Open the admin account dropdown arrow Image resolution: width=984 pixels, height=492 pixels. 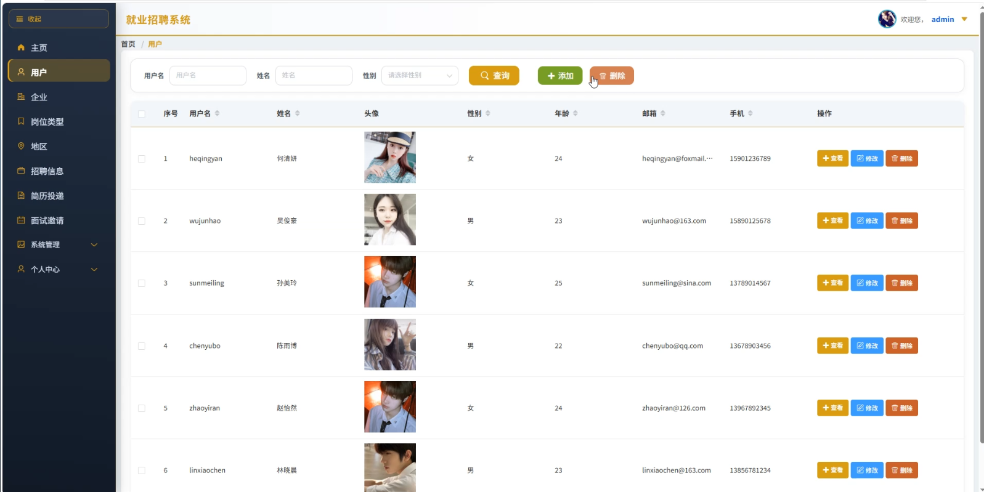964,19
